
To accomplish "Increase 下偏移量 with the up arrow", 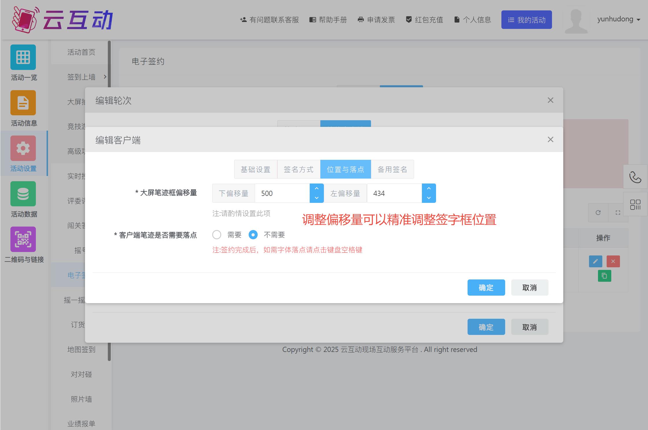I will (x=317, y=188).
